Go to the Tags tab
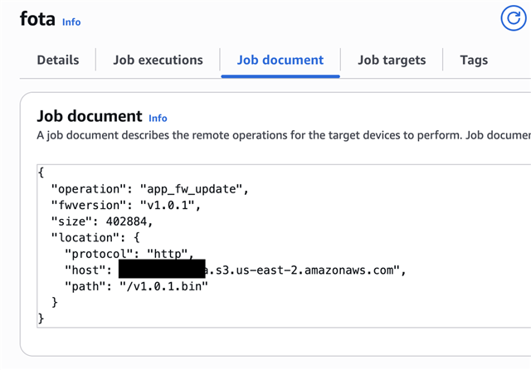The width and height of the screenshot is (531, 370). point(474,60)
